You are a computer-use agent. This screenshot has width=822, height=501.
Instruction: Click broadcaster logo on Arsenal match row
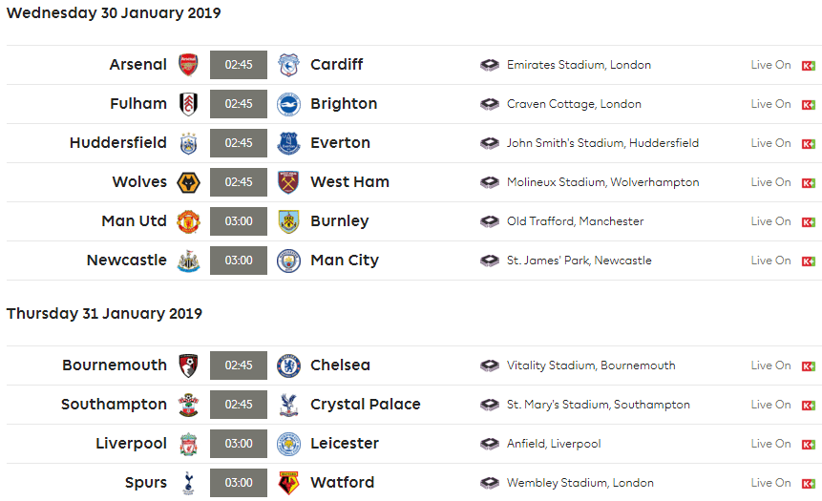point(809,66)
